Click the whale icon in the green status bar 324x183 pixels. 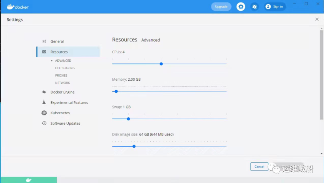click(29, 180)
